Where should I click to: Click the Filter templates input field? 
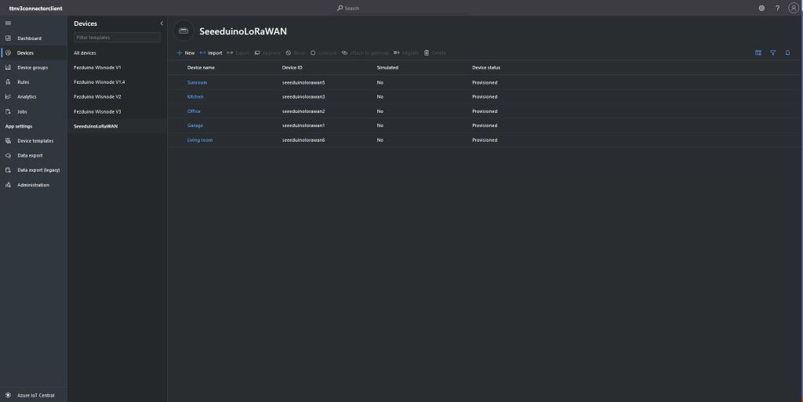117,38
